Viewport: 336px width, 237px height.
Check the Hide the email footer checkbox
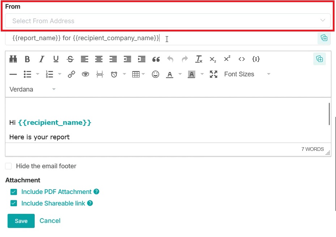click(8, 166)
